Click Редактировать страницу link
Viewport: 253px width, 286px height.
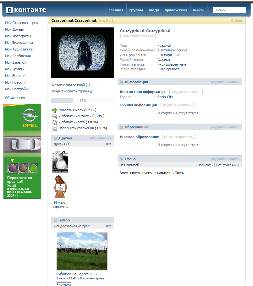click(x=72, y=91)
